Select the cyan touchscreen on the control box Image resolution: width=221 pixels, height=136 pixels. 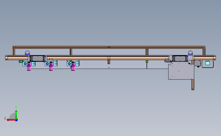coord(207,63)
